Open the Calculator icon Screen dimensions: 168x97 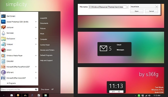[x=3, y=61]
